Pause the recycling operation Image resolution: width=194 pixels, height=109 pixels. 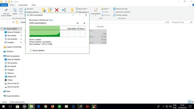tap(78, 23)
